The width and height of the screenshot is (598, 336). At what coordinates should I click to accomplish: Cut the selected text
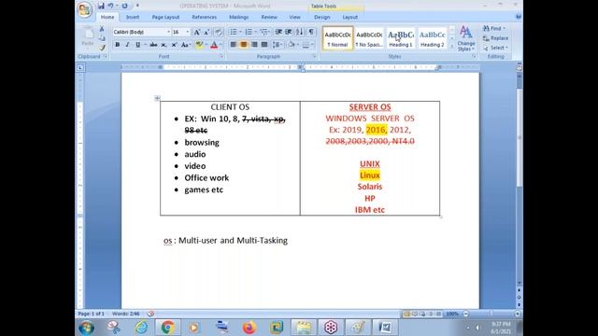tap(102, 29)
